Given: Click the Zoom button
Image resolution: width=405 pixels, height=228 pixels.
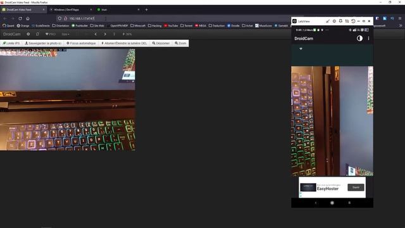Looking at the screenshot, I should [x=180, y=43].
